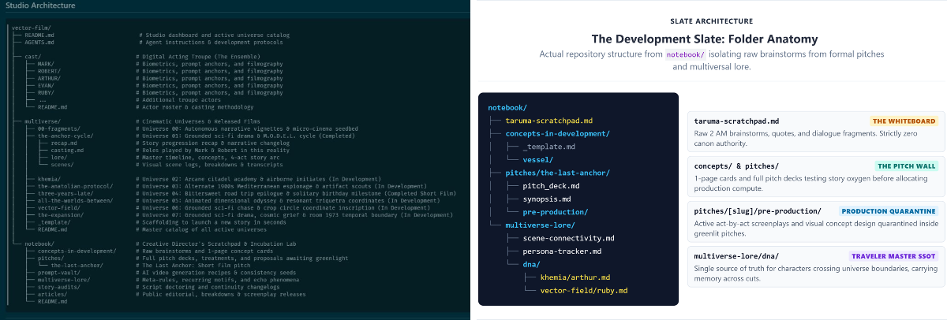Click the "multiverse/" folder in Studio tree
This screenshot has width=947, height=320.
[43, 121]
